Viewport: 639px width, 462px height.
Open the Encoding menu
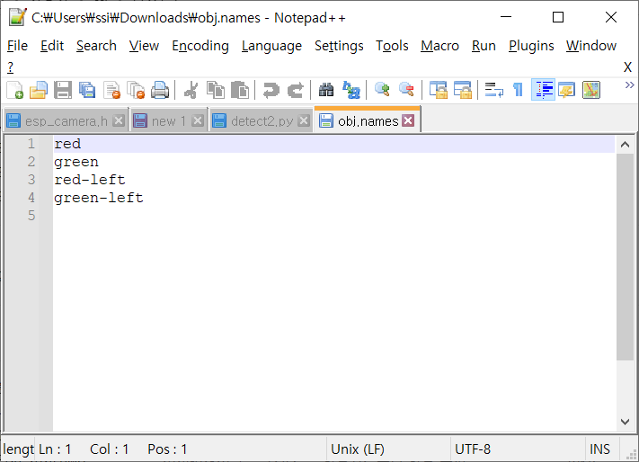pyautogui.click(x=200, y=46)
